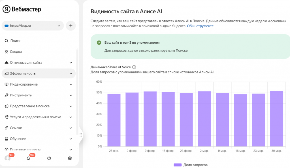Open the Сводка section
The width and height of the screenshot is (290, 168).
coord(16,52)
